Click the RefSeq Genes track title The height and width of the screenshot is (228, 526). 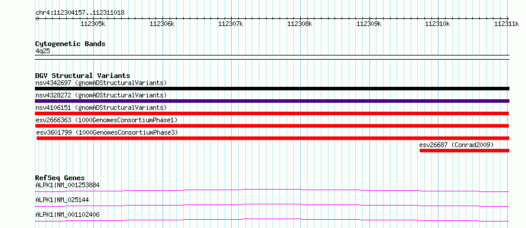tap(60, 178)
